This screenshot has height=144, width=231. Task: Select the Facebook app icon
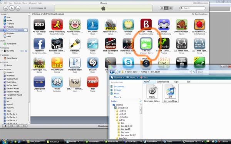[x=39, y=43]
